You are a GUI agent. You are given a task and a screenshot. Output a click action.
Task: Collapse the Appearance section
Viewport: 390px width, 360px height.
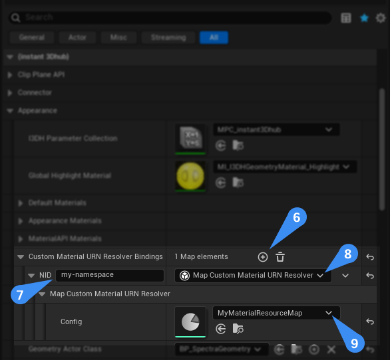(x=10, y=111)
